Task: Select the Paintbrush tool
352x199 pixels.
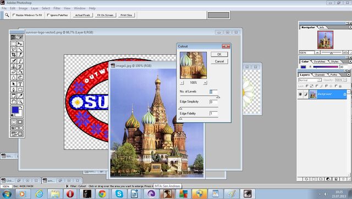Action: coord(20,61)
